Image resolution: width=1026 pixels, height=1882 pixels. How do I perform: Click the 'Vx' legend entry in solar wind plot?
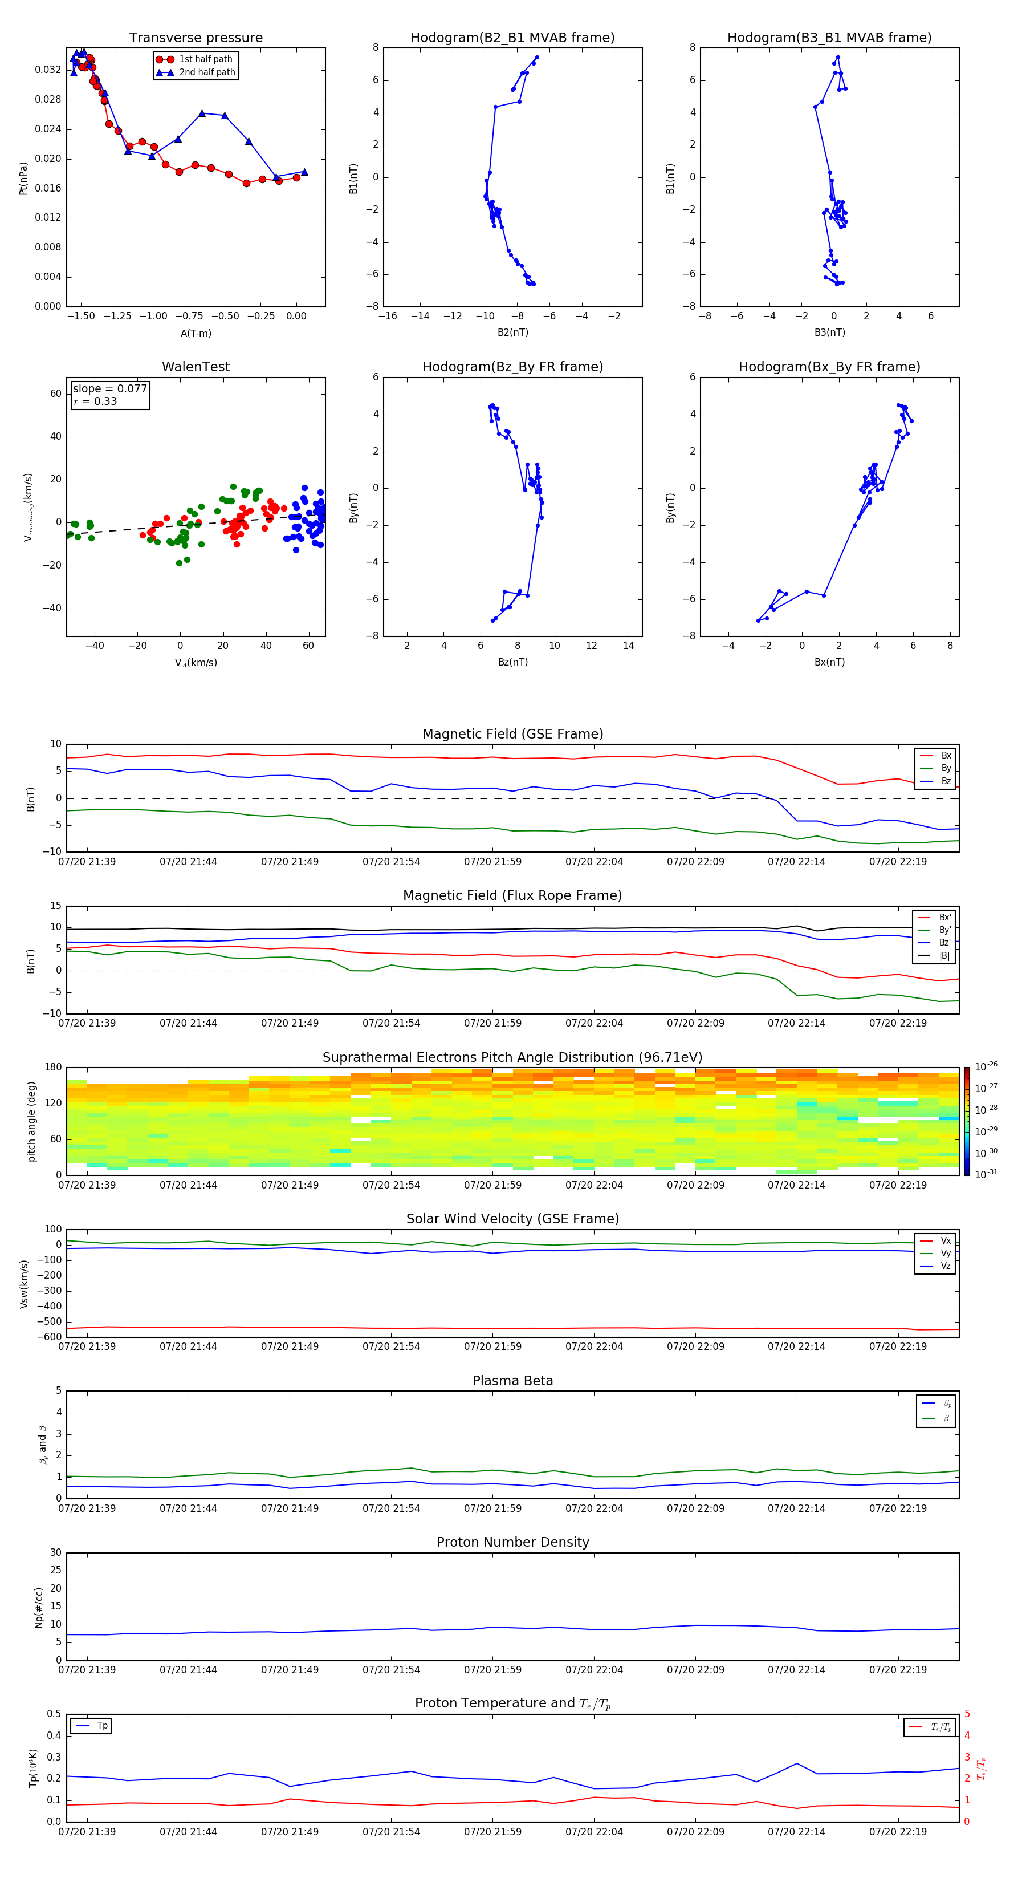935,1240
